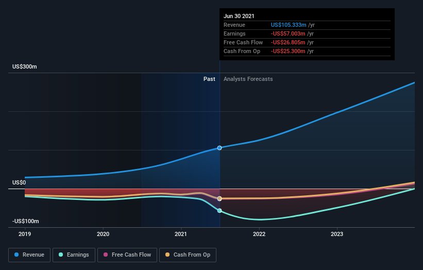Click the -US$26.805m free cash flow value

point(288,42)
